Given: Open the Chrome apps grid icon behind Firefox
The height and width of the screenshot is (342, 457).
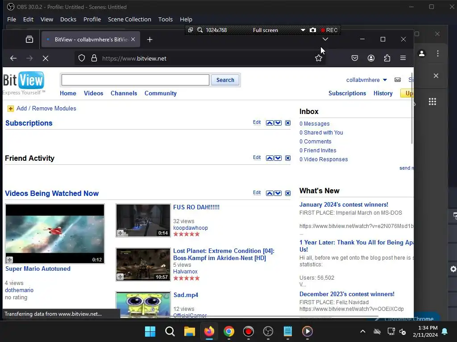Looking at the screenshot, I should pyautogui.click(x=432, y=102).
